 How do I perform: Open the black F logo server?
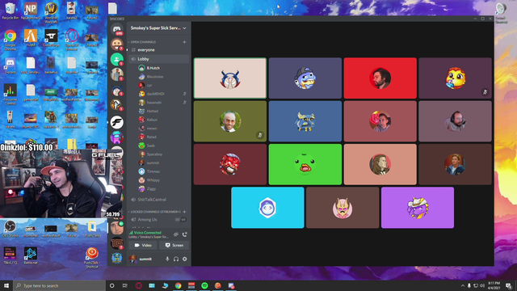coord(116,122)
